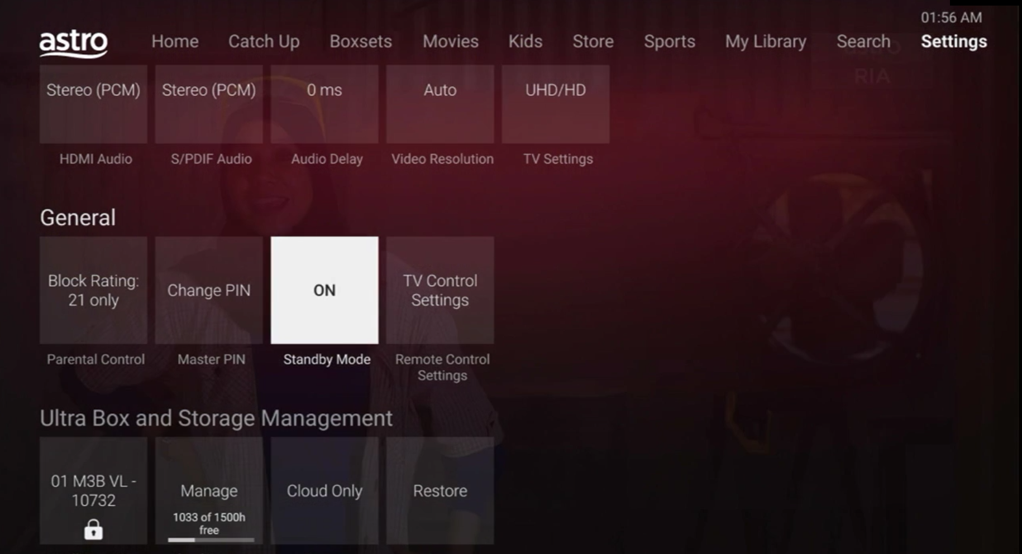The height and width of the screenshot is (554, 1022).
Task: Open Parental Control Block Rating tile
Action: click(93, 290)
